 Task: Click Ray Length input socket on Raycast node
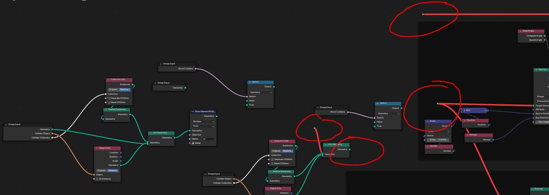pyautogui.click(x=534, y=121)
